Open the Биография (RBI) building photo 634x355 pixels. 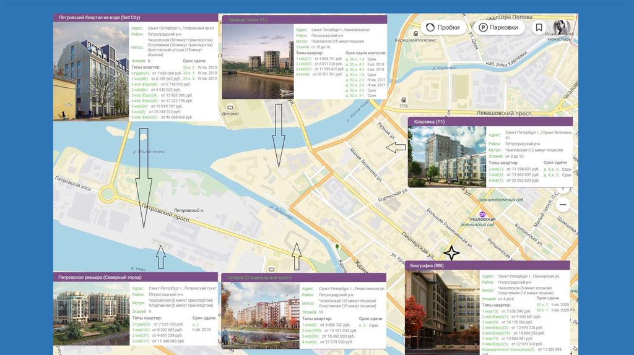(442, 312)
